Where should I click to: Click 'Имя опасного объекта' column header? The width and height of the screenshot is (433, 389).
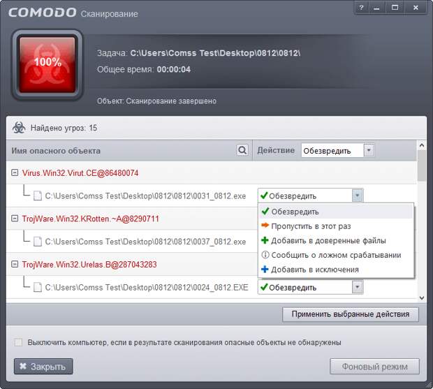[56, 151]
